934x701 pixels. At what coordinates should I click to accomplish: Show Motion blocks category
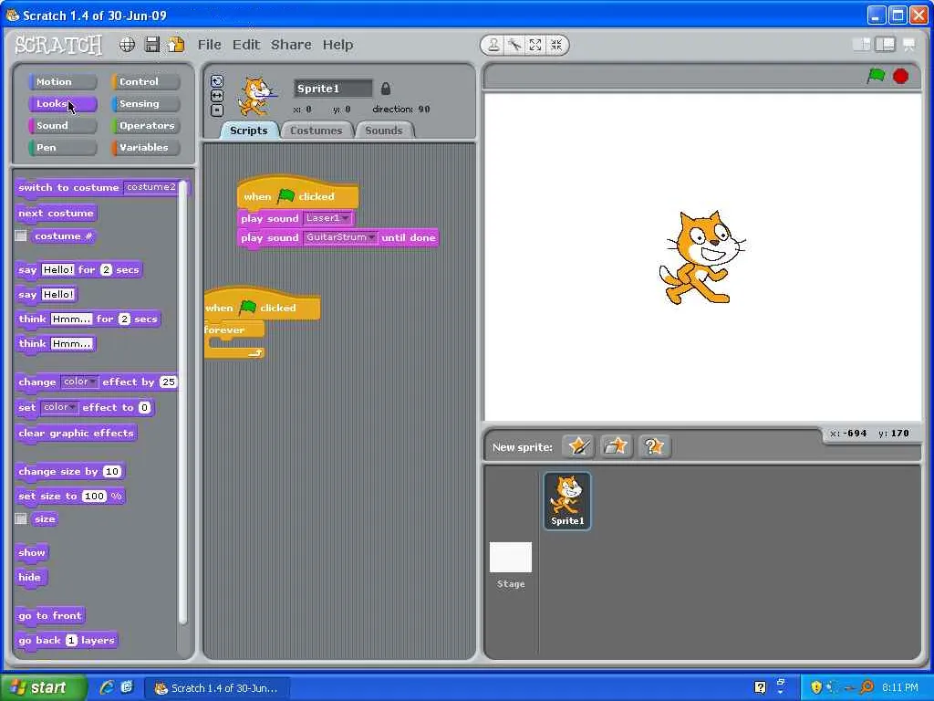(x=63, y=81)
